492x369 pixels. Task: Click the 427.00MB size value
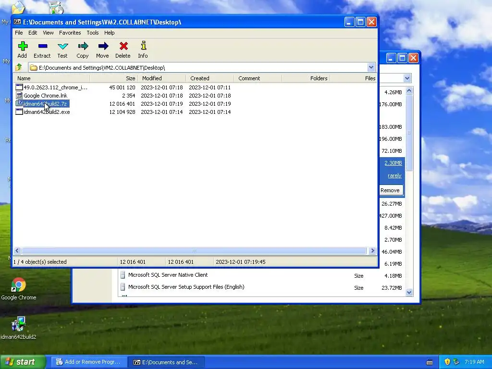click(391, 216)
